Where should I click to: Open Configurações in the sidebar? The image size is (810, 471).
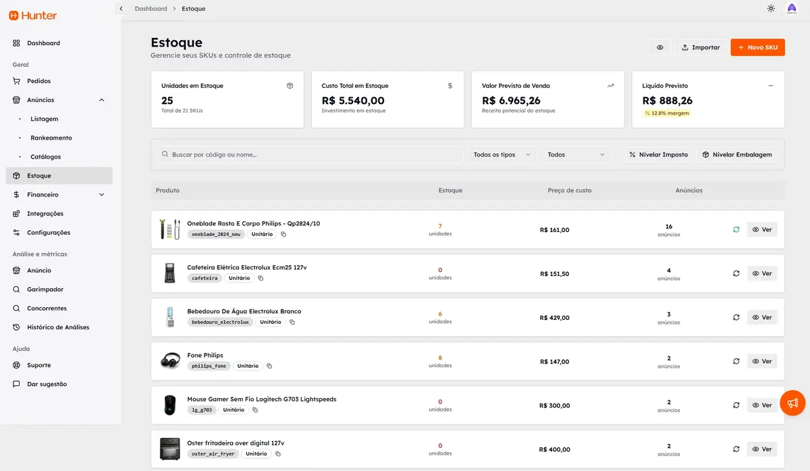[59, 232]
